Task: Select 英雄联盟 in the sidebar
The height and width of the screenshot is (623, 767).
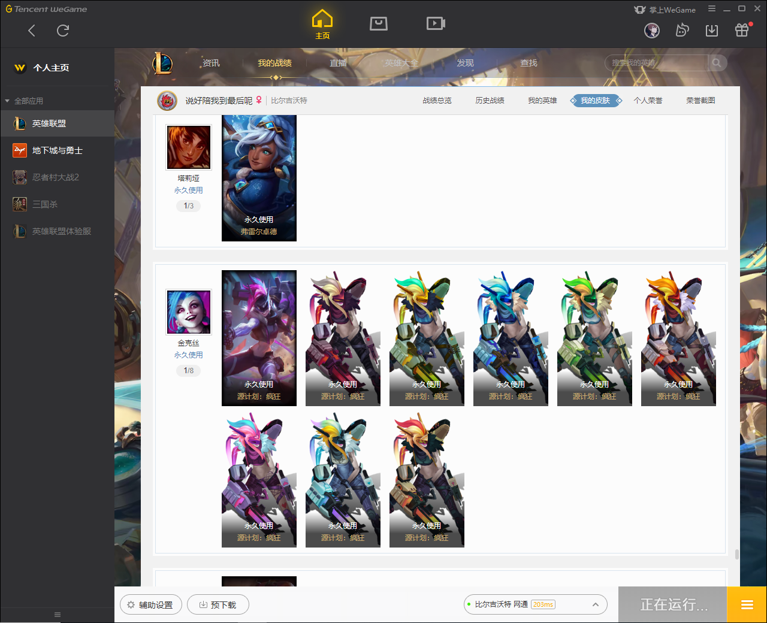Action: (x=57, y=123)
